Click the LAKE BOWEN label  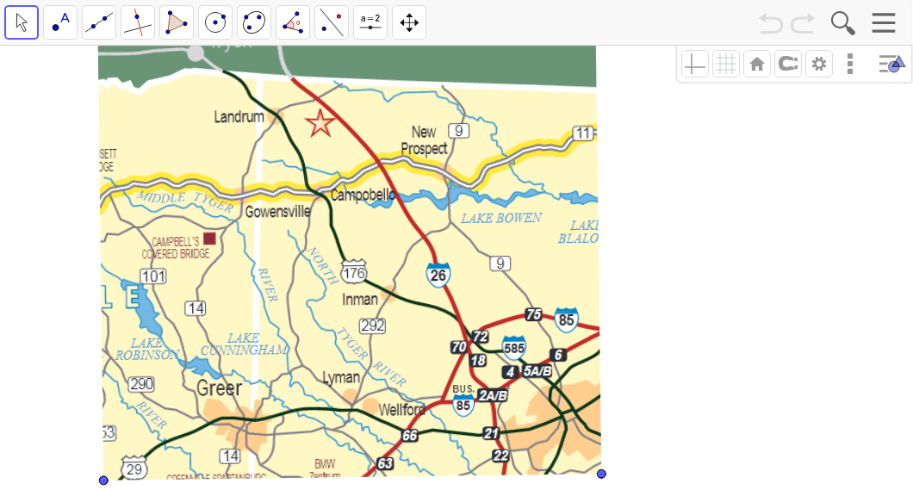coord(501,218)
